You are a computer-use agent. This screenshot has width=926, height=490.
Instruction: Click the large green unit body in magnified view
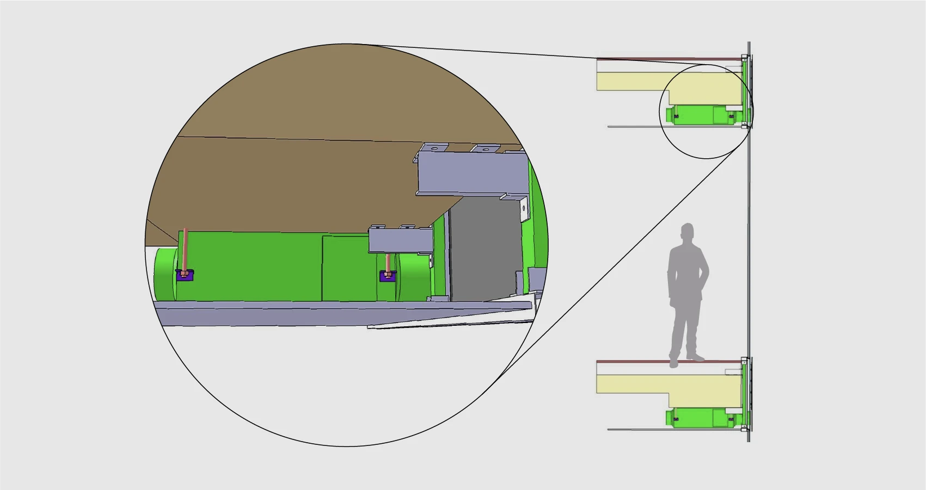250,266
